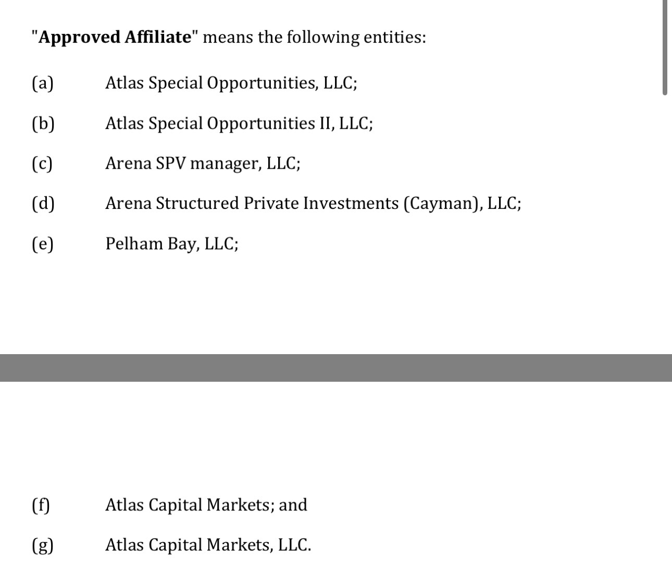Click "Atlas Capital Markets; and" line
Screen dimensions: 672x576
[206, 505]
